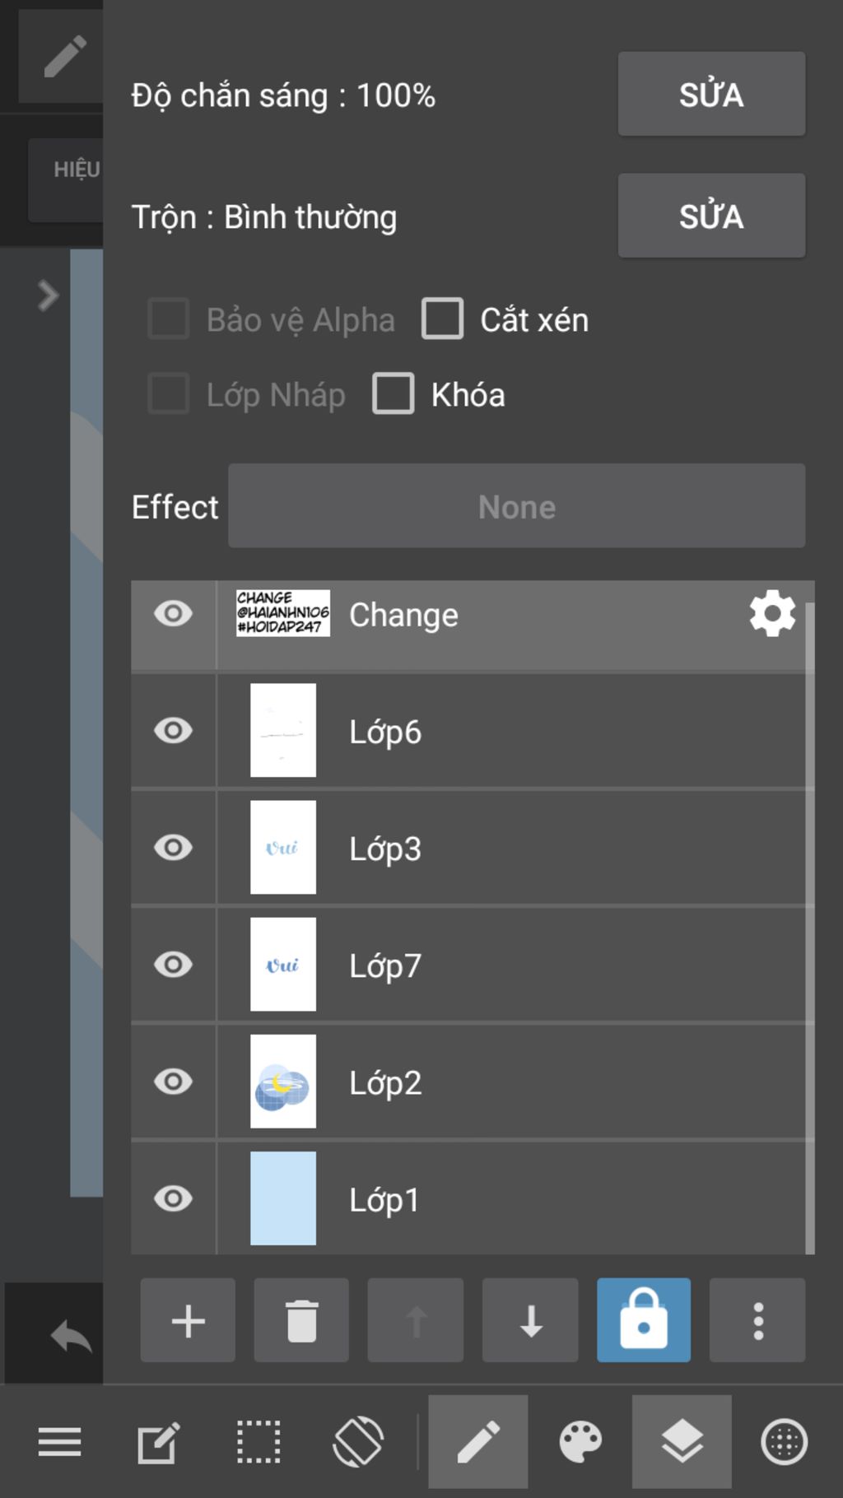843x1498 pixels.
Task: Enable the Cắt xén checkbox
Action: point(443,319)
